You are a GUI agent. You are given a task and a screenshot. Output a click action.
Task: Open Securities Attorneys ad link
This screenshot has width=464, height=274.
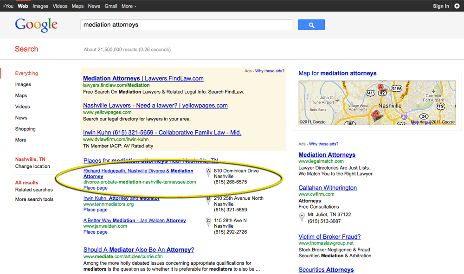point(326,270)
